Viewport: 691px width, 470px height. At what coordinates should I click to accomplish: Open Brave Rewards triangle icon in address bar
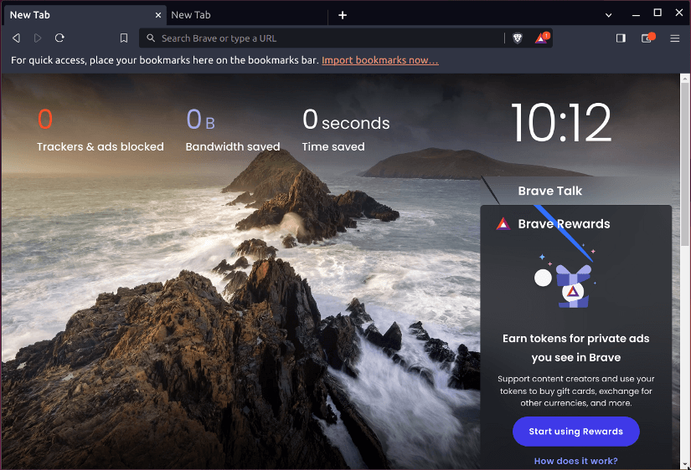[x=542, y=38]
